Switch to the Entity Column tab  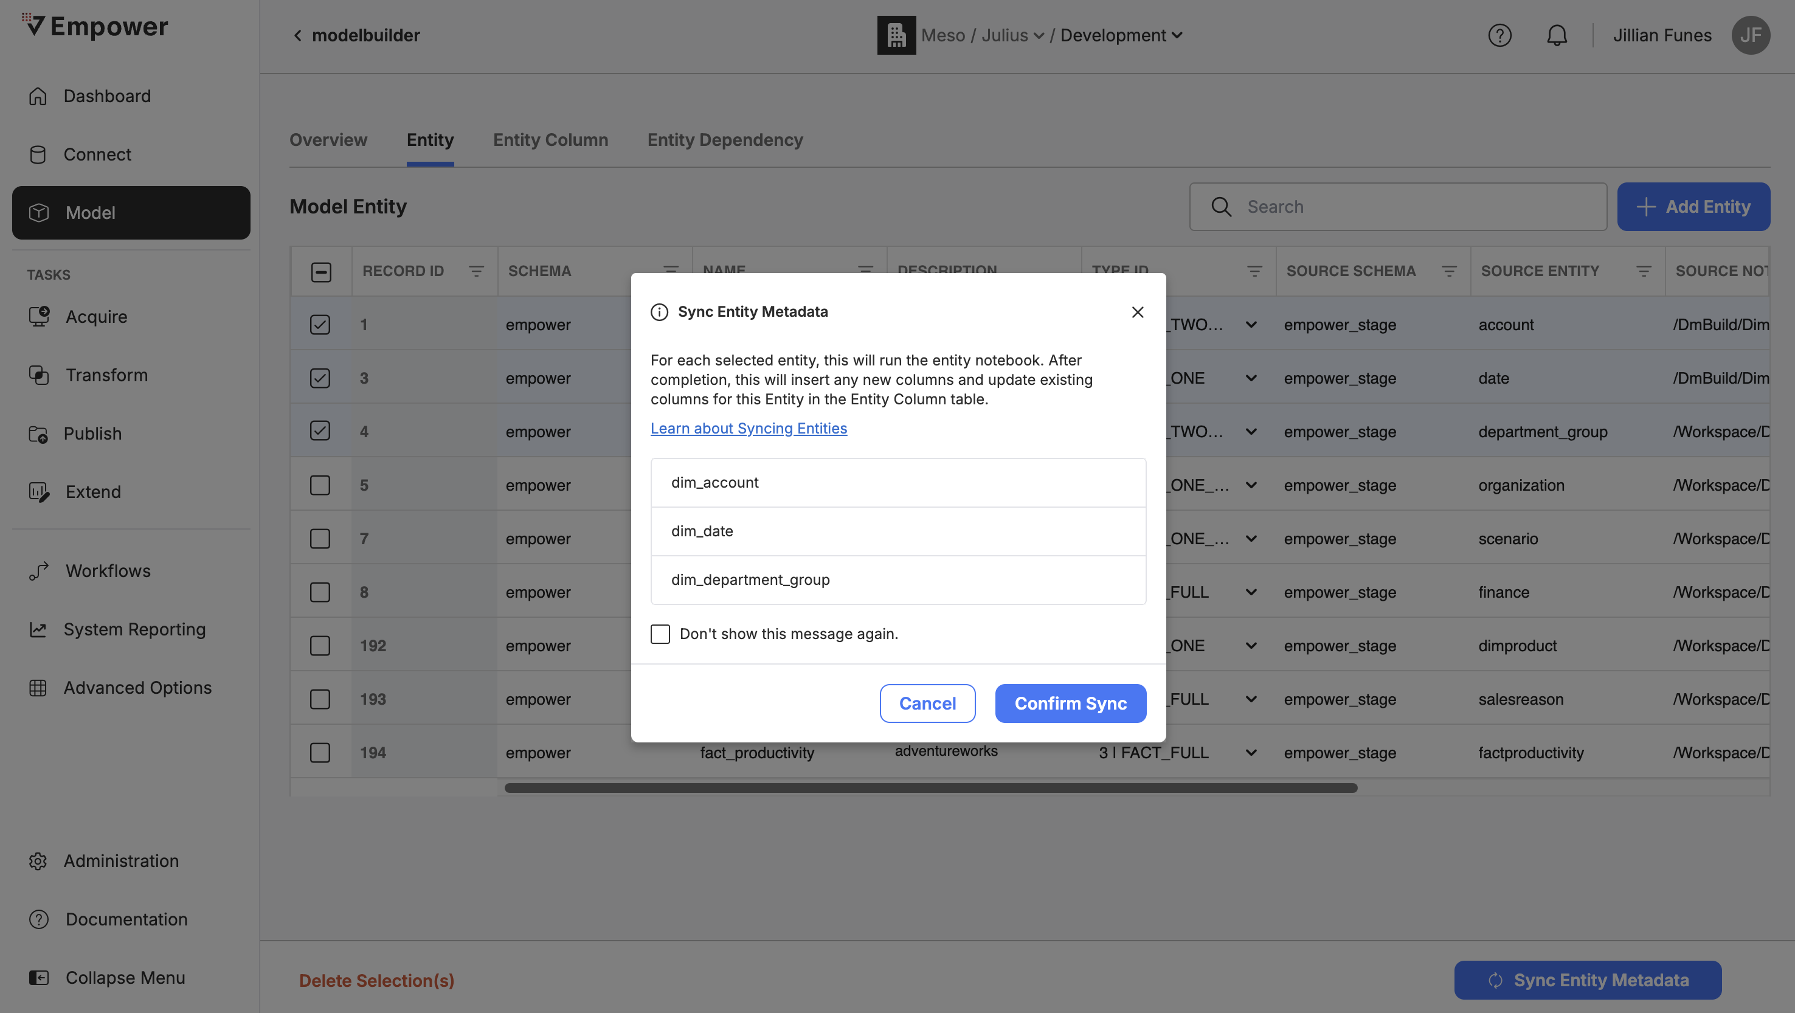(x=550, y=140)
